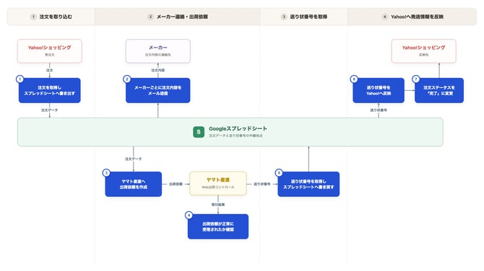Select phase 4 header Yahoo!へ発送情報を反映
Image resolution: width=484 pixels, height=271 pixels.
tap(412, 17)
